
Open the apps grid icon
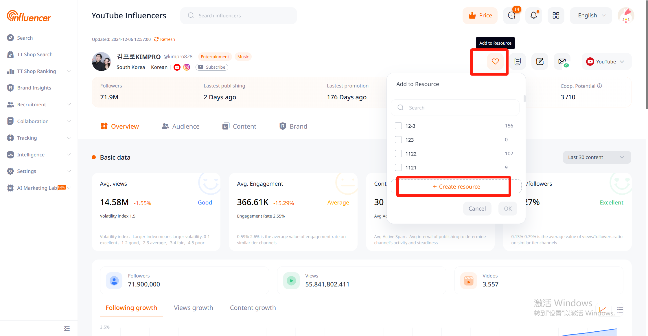556,16
